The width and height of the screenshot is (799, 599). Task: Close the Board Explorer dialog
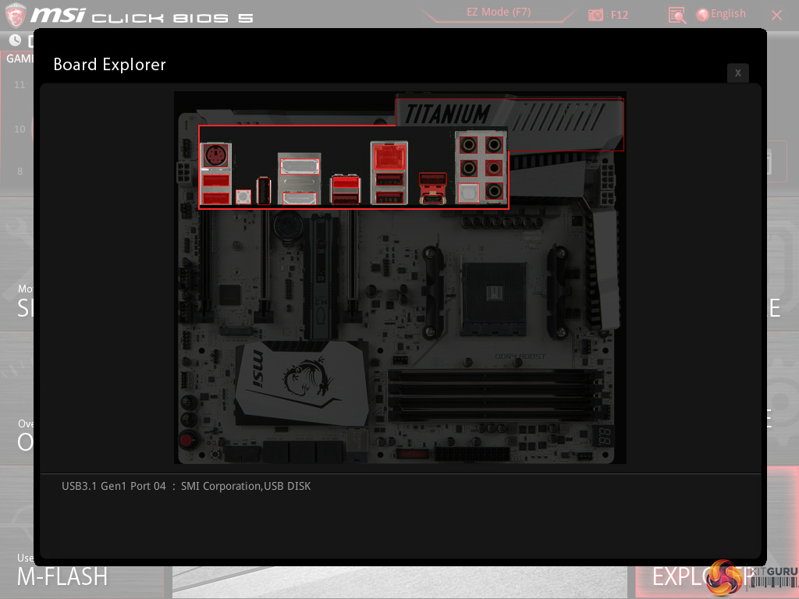click(x=737, y=73)
